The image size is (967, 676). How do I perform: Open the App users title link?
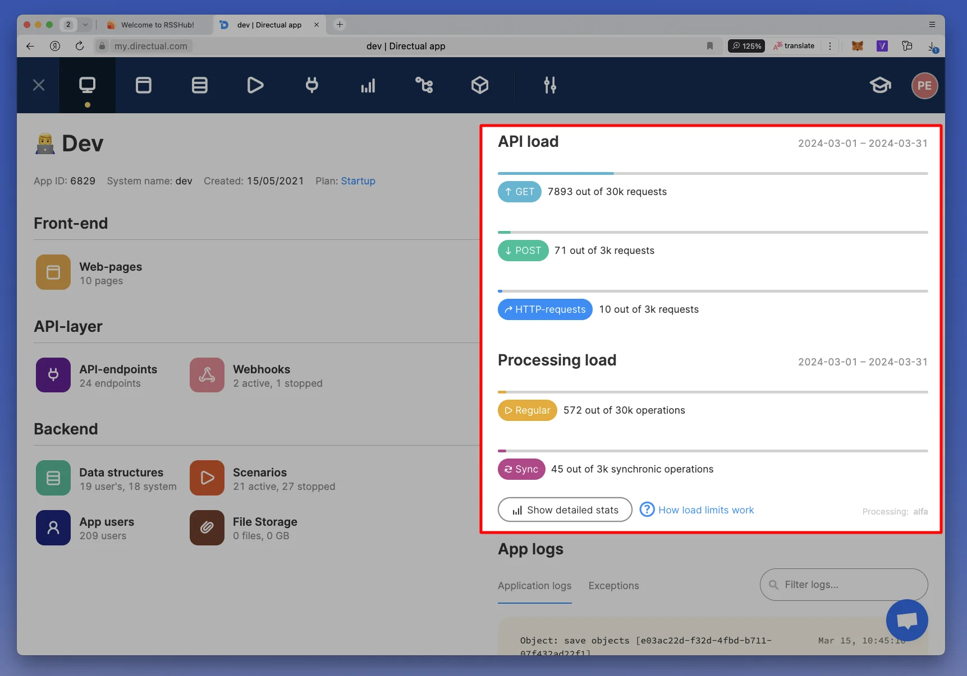pos(107,522)
